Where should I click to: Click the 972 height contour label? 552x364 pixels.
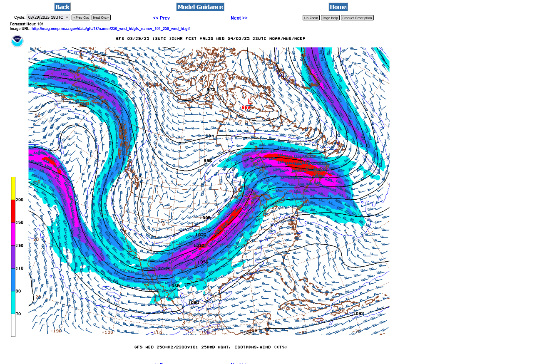tap(211, 89)
